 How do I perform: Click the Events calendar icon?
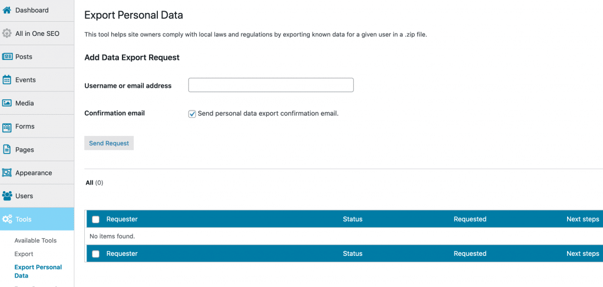(x=6, y=80)
